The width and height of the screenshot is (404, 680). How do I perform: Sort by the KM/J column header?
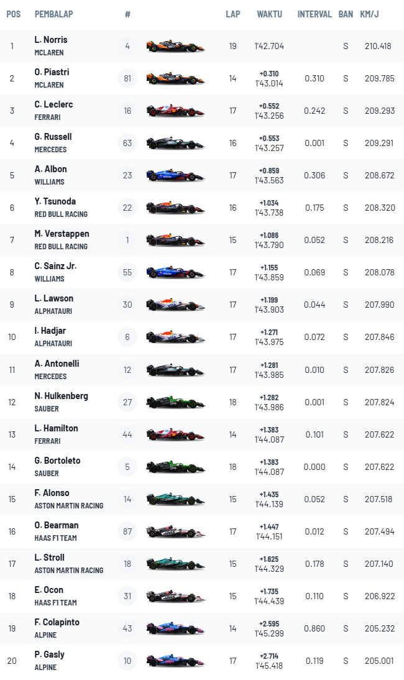(369, 14)
